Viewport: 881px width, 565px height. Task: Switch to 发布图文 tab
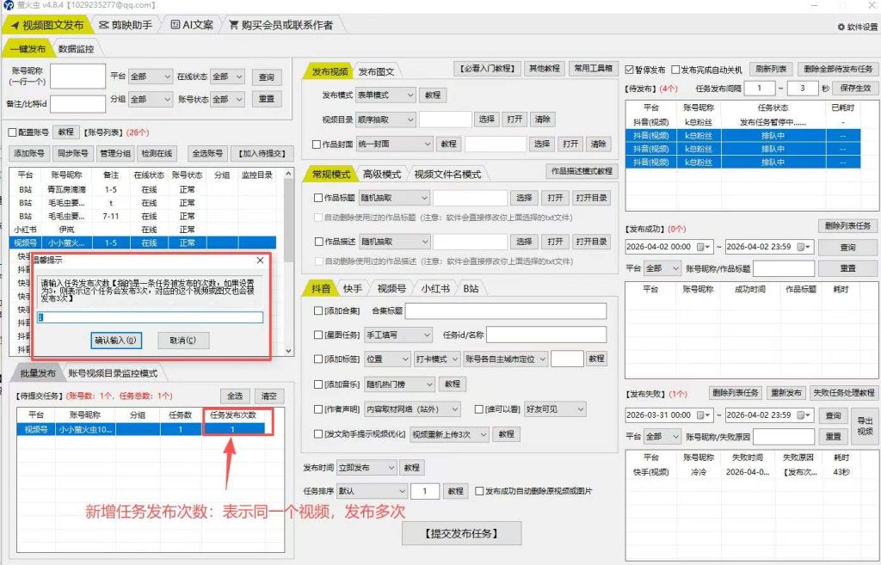pyautogui.click(x=377, y=71)
